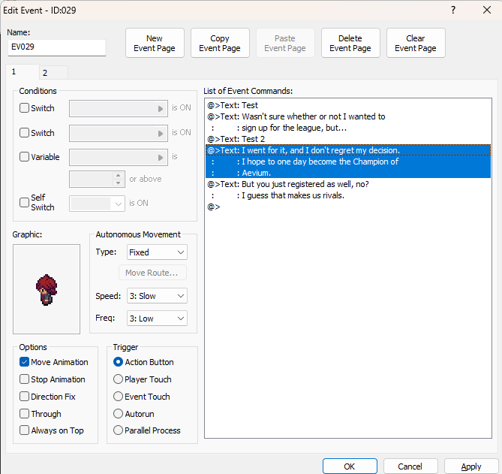This screenshot has width=502, height=474.
Task: Click the Help question mark icon
Action: 452,10
